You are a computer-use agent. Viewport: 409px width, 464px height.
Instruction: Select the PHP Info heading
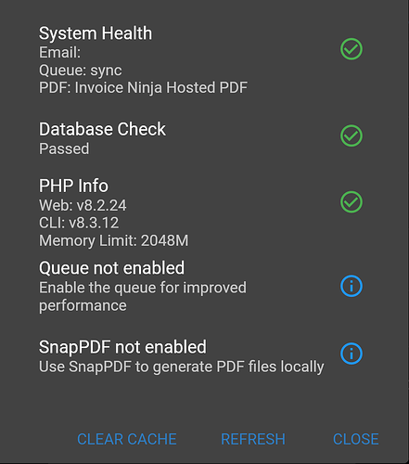(x=73, y=186)
